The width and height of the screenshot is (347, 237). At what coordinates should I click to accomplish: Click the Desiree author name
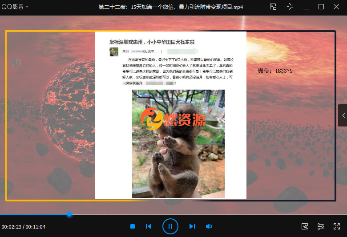[x=137, y=51]
